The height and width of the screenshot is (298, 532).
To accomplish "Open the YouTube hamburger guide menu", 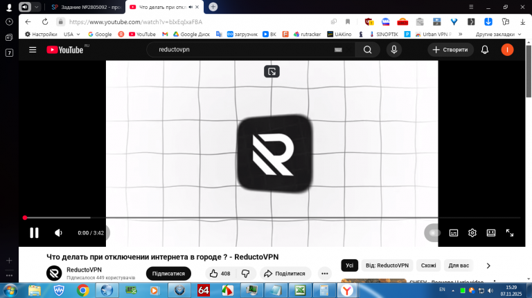I will coord(33,50).
